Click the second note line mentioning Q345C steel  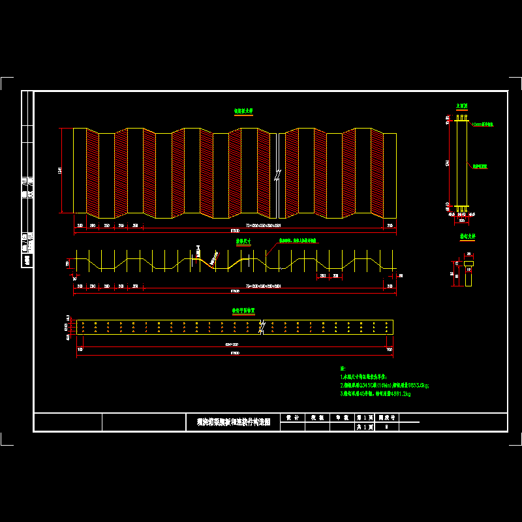coord(385,386)
